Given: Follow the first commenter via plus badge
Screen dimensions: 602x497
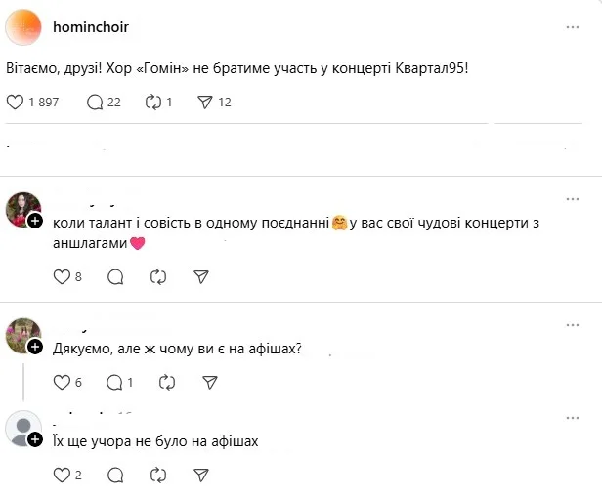Looking at the screenshot, I should point(34,222).
